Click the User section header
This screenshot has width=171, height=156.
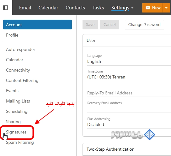click(x=127, y=41)
